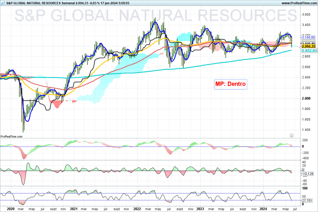Click the info icon on the price chart
The height and width of the screenshot is (212, 318).
291,136
